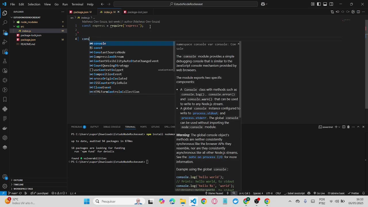Open Accounts icon in activity bar
The image size is (368, 207).
click(5, 177)
